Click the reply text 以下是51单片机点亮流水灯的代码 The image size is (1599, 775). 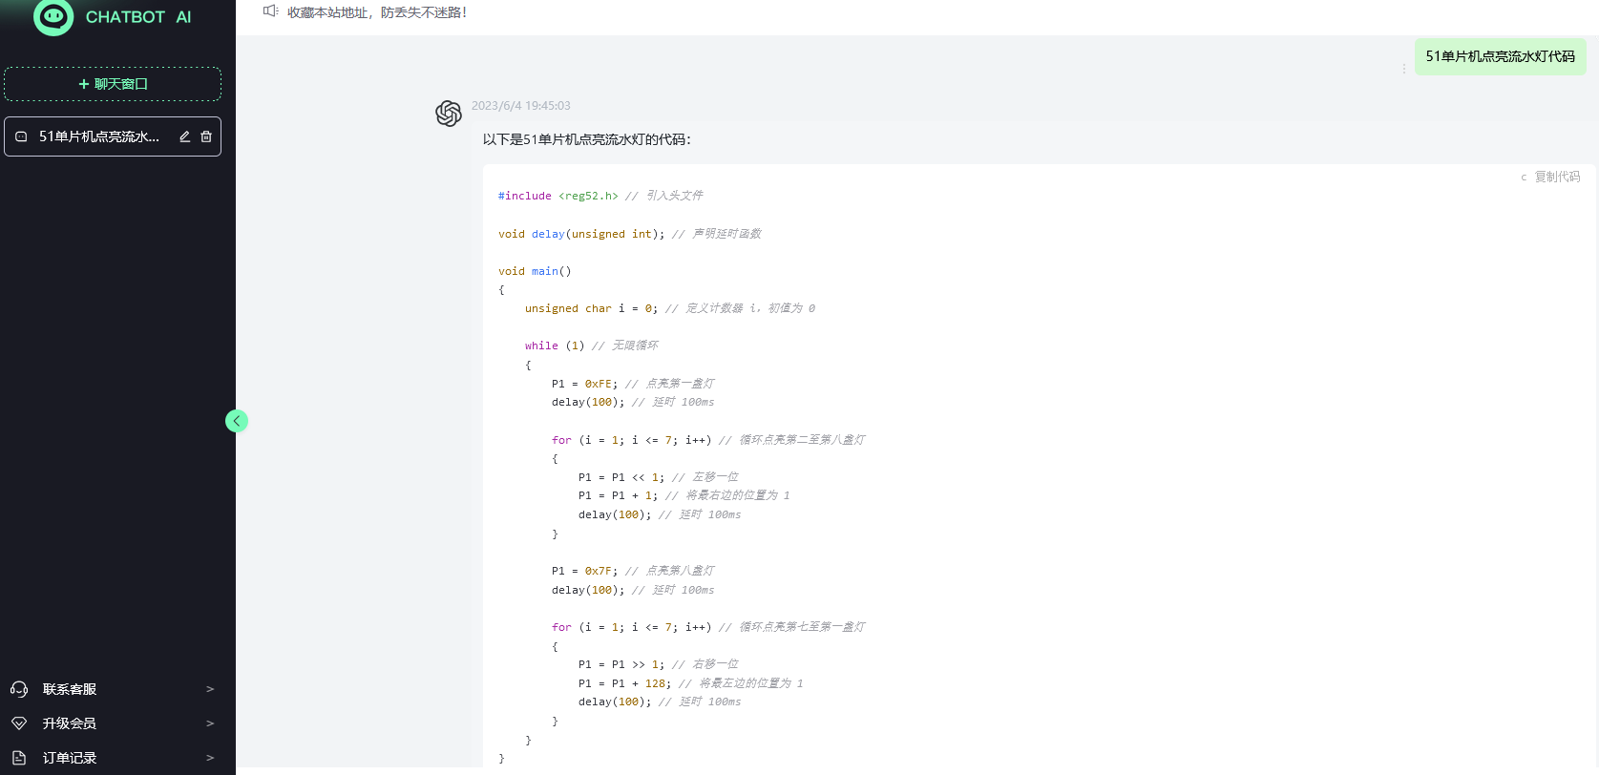[x=586, y=139]
